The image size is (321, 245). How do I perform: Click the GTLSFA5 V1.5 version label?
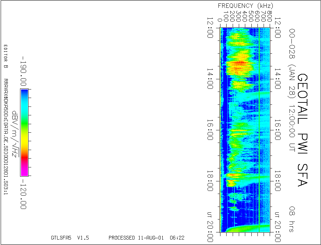(x=70, y=238)
